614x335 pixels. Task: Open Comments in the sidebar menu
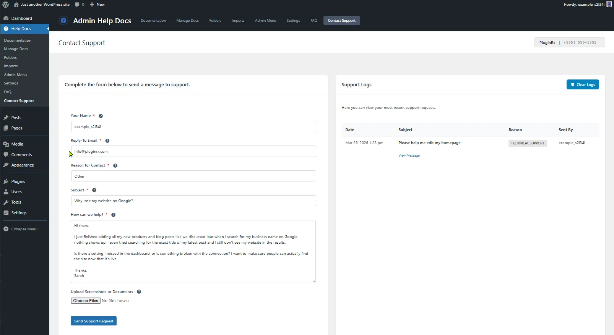tap(21, 155)
